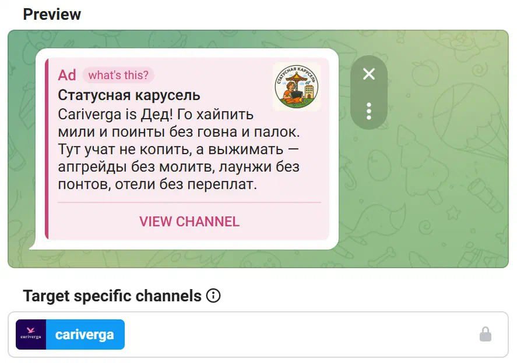Click the ad text starting 'Cariverga is Дед!'

tap(179, 150)
